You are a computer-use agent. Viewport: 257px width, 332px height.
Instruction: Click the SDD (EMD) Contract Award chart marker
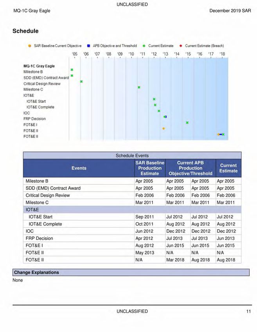[x=72, y=76]
